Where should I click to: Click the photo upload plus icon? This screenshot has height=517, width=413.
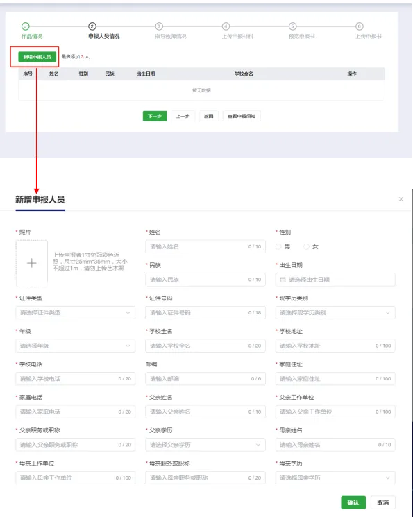pyautogui.click(x=32, y=263)
